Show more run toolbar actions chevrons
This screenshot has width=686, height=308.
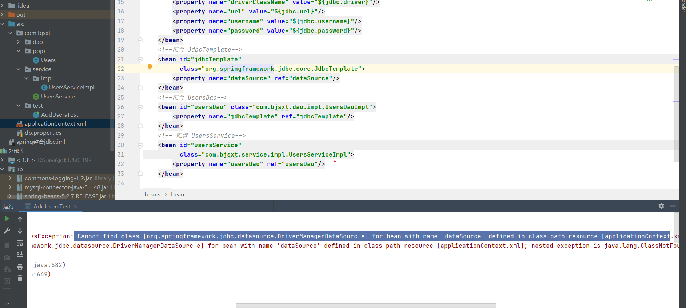(7, 304)
